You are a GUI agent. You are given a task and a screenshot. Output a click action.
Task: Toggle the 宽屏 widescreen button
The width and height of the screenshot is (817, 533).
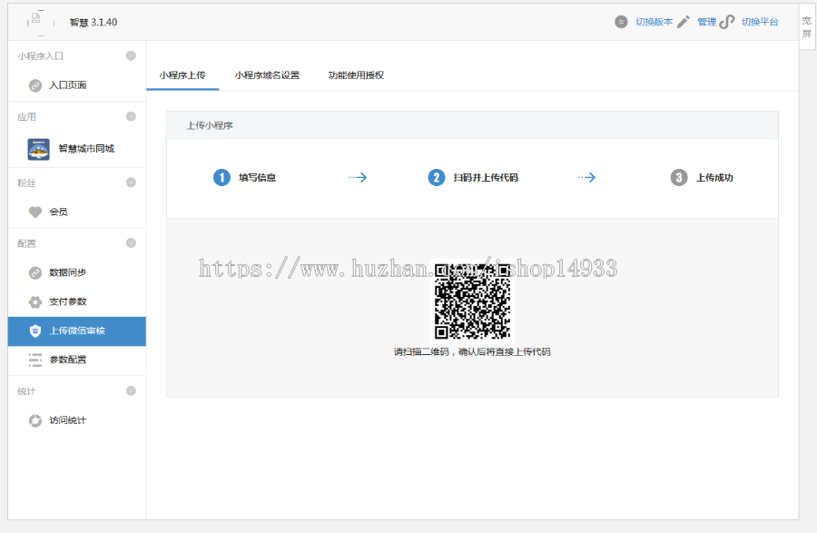(x=807, y=27)
